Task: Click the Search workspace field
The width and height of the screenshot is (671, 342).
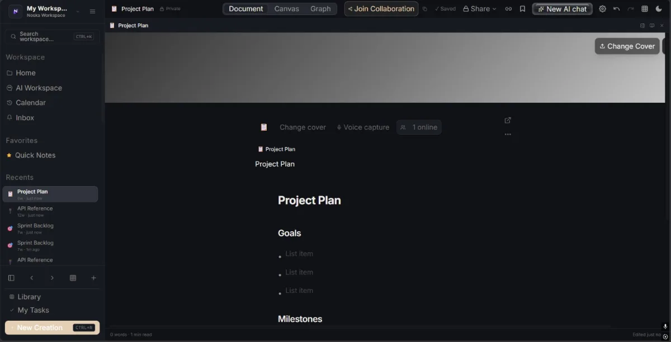Action: pyautogui.click(x=52, y=36)
